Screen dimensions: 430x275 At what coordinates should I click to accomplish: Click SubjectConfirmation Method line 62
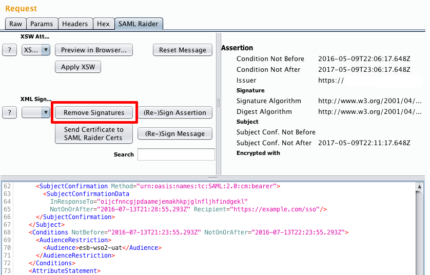158,186
